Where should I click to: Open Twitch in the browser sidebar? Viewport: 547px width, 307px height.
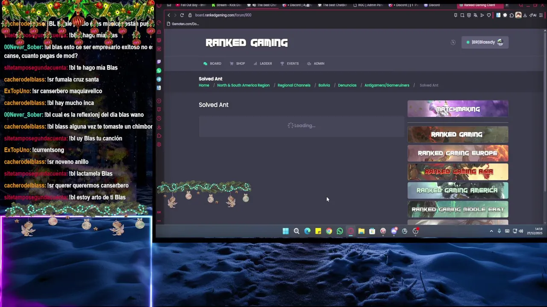(159, 62)
